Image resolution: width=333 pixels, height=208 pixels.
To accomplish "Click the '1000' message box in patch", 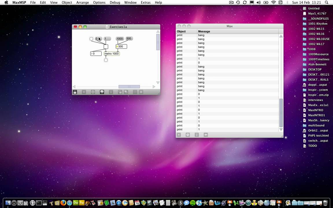I will point(120,39).
